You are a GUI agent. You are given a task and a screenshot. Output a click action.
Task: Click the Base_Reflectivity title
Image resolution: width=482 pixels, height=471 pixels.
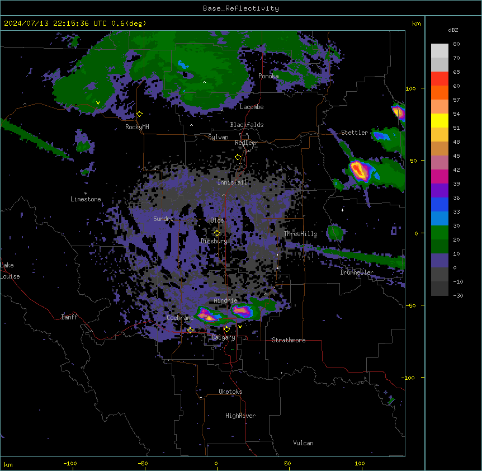(241, 8)
